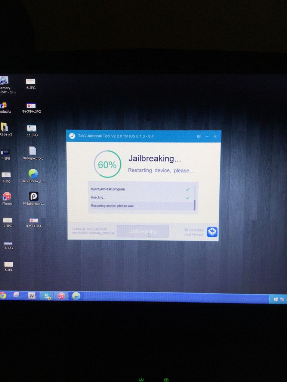Select the 'Inject jailbreak program' log row
287x382 pixels.
click(x=141, y=189)
